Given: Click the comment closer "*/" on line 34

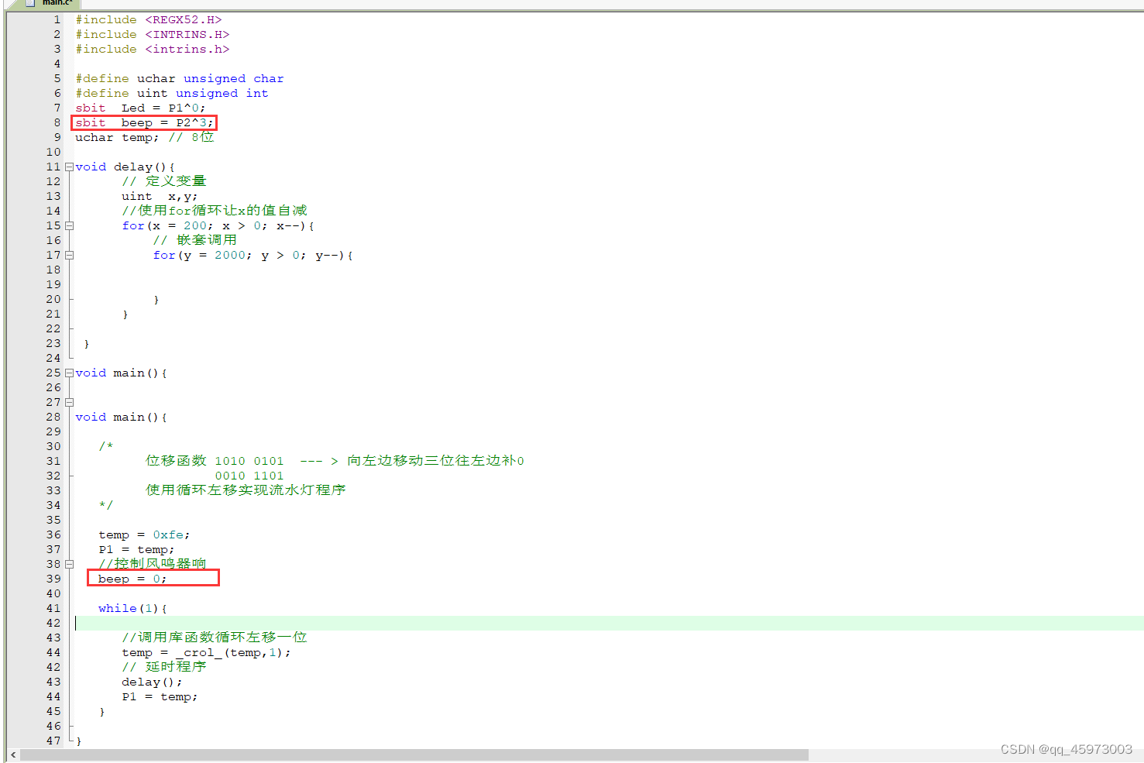Looking at the screenshot, I should (x=106, y=505).
